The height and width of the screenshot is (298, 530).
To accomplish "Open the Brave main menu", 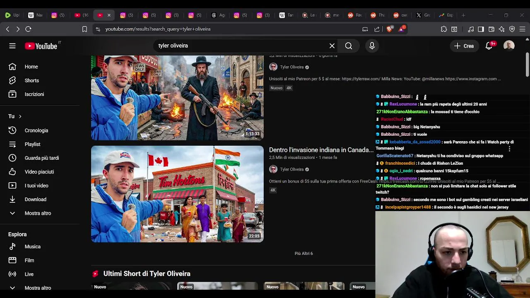I will tap(523, 29).
